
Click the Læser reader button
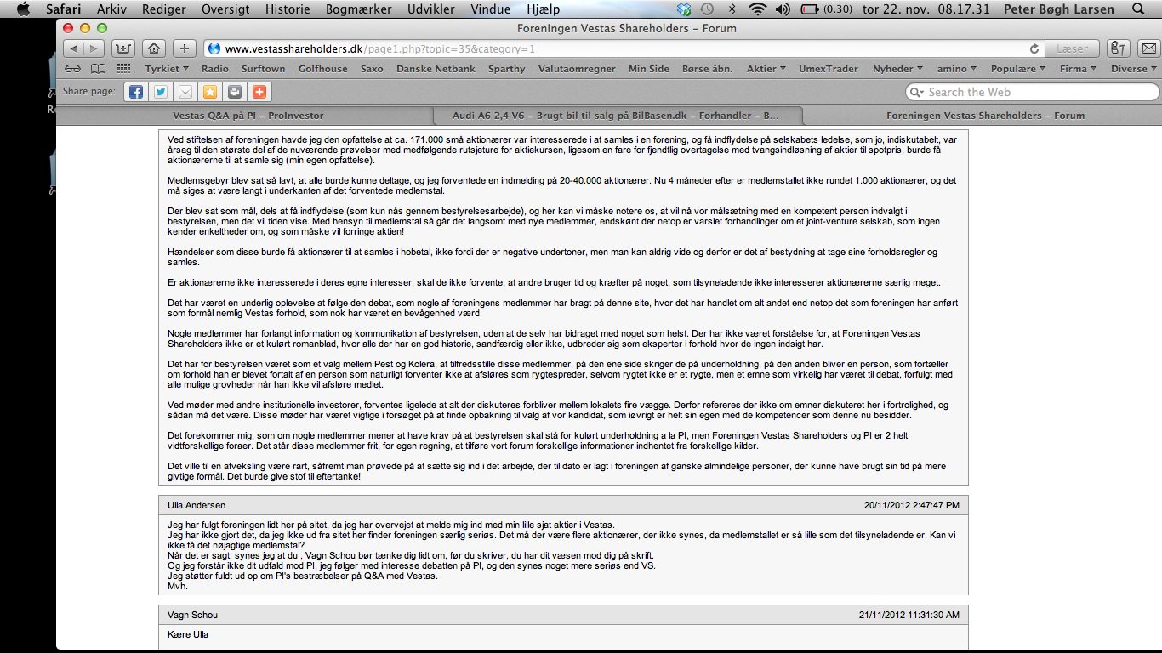1072,48
